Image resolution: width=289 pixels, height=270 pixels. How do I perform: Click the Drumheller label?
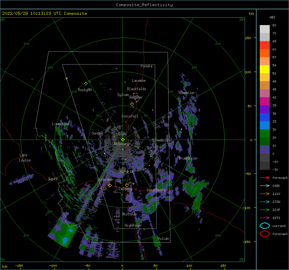point(188,158)
